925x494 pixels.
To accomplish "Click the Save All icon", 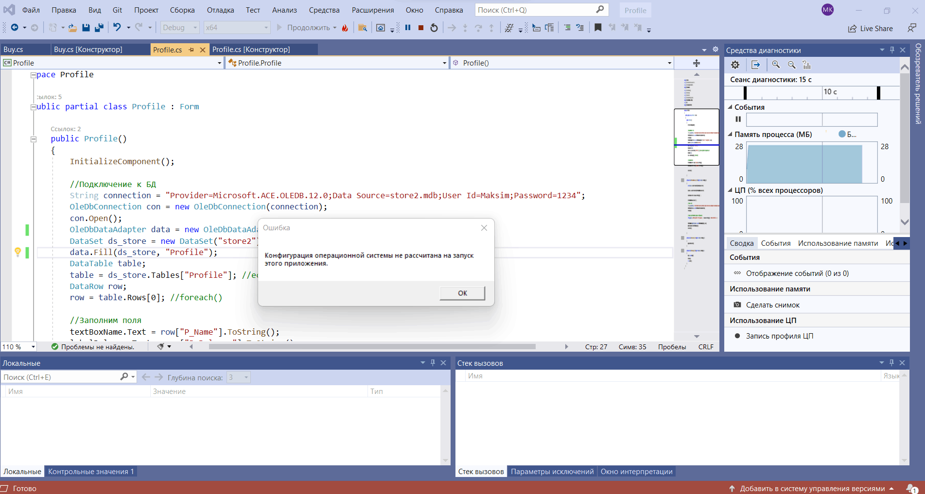I will 99,28.
